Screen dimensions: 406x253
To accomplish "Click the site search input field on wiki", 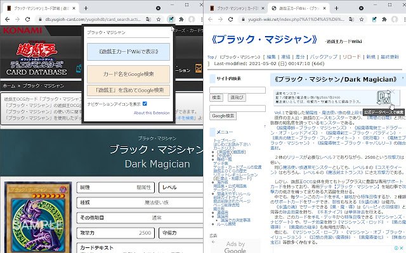I will coord(237,90).
